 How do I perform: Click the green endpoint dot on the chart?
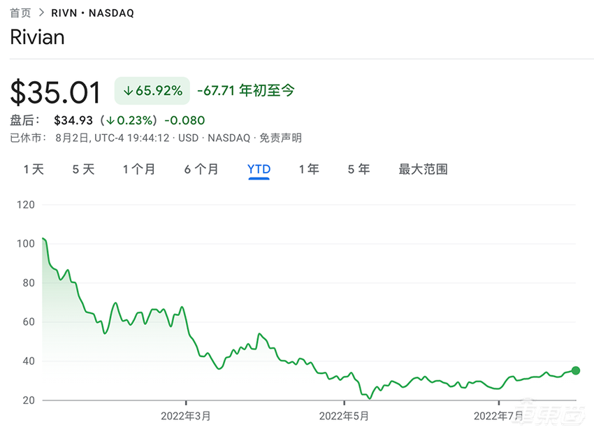pyautogui.click(x=575, y=371)
